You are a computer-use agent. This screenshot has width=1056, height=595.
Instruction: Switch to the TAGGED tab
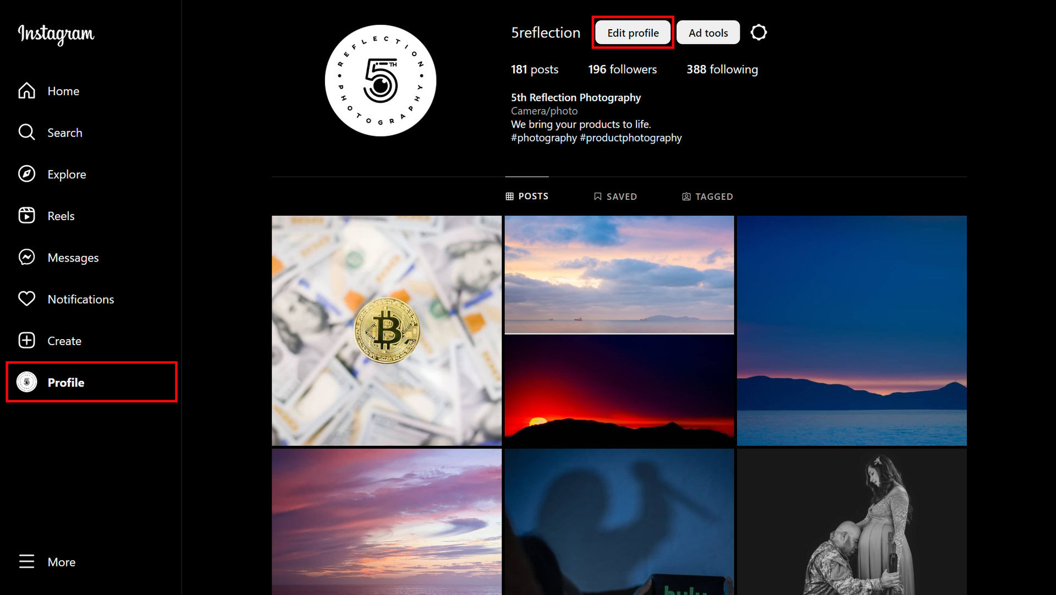coord(708,196)
